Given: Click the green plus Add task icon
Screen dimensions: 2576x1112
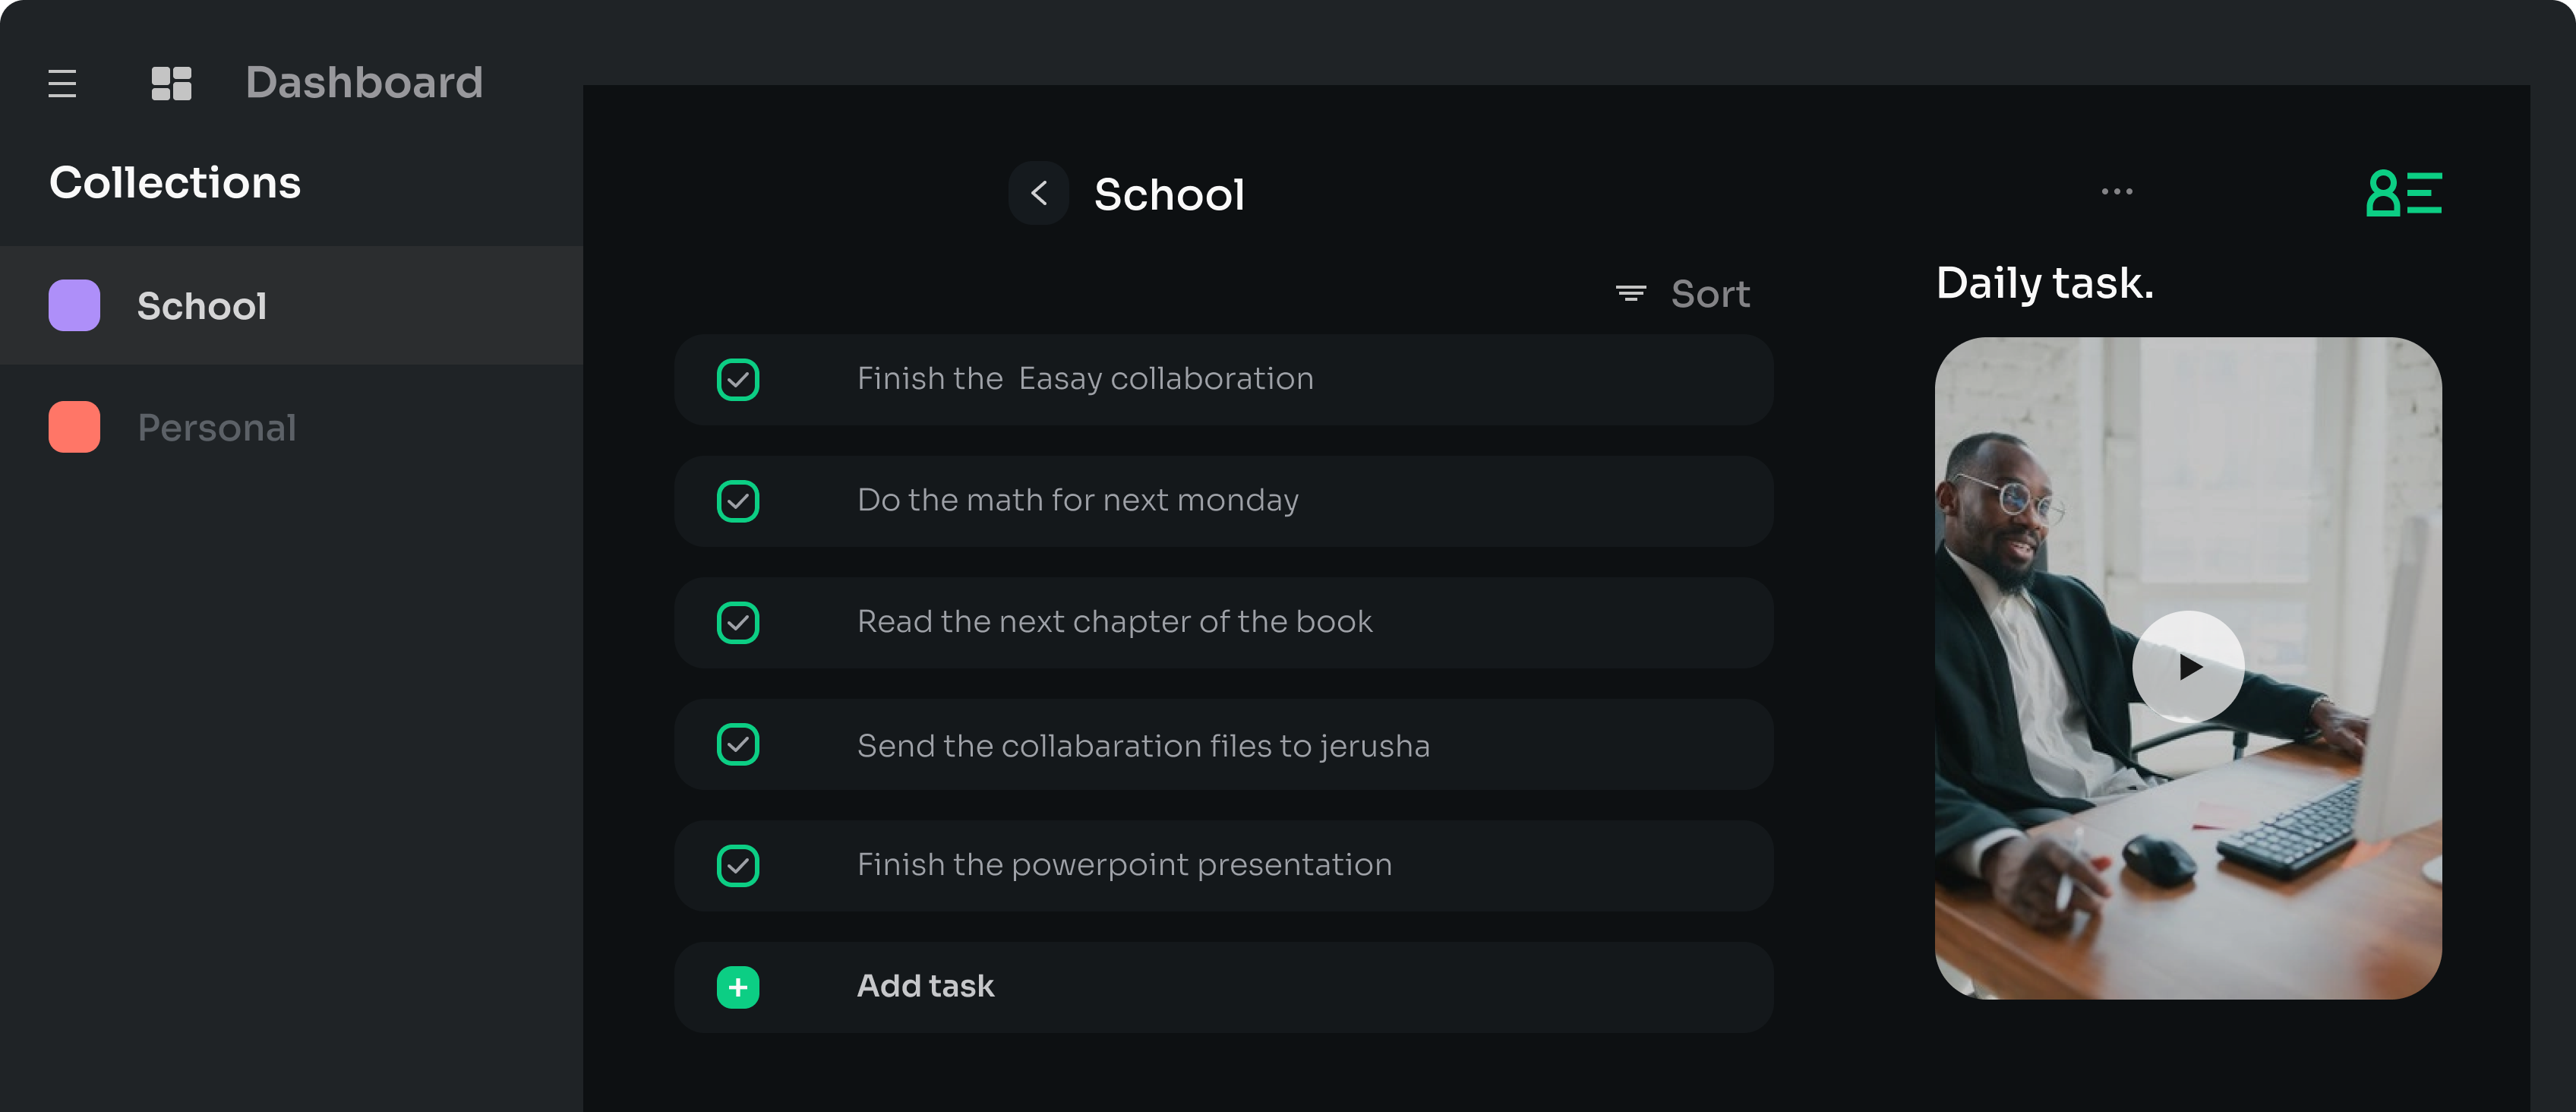Looking at the screenshot, I should (738, 987).
